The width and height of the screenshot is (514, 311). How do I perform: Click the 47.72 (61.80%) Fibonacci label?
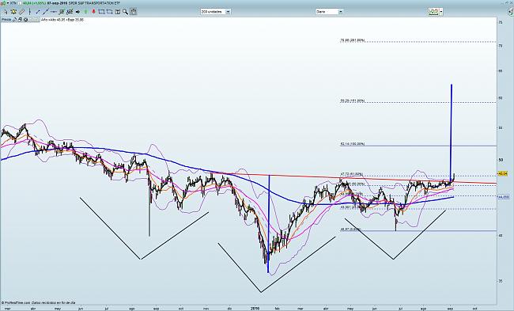coord(352,174)
